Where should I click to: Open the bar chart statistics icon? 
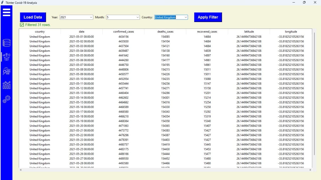coord(6,85)
